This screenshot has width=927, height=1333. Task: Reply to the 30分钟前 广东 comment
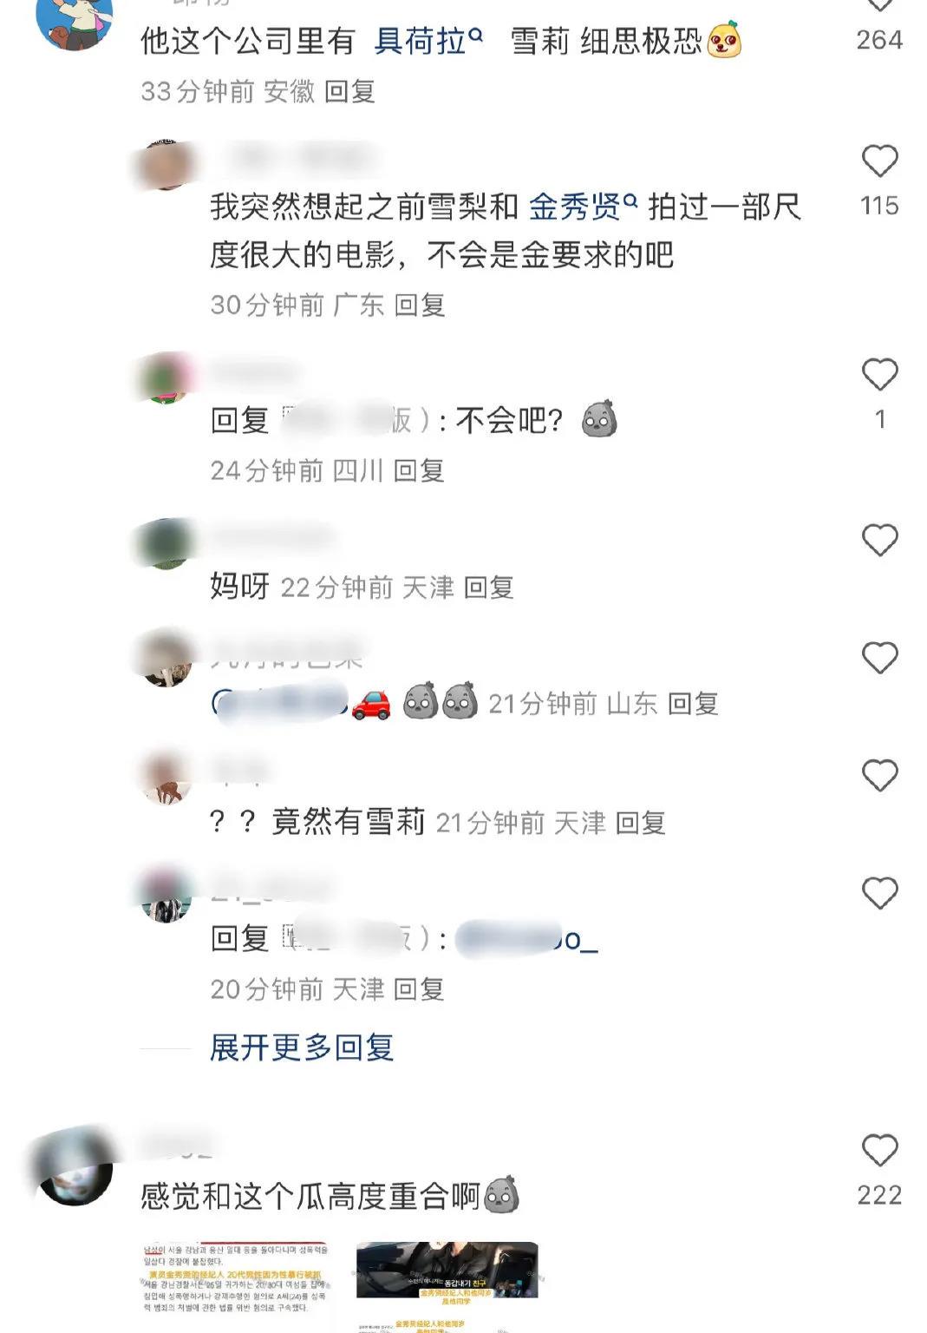point(420,305)
